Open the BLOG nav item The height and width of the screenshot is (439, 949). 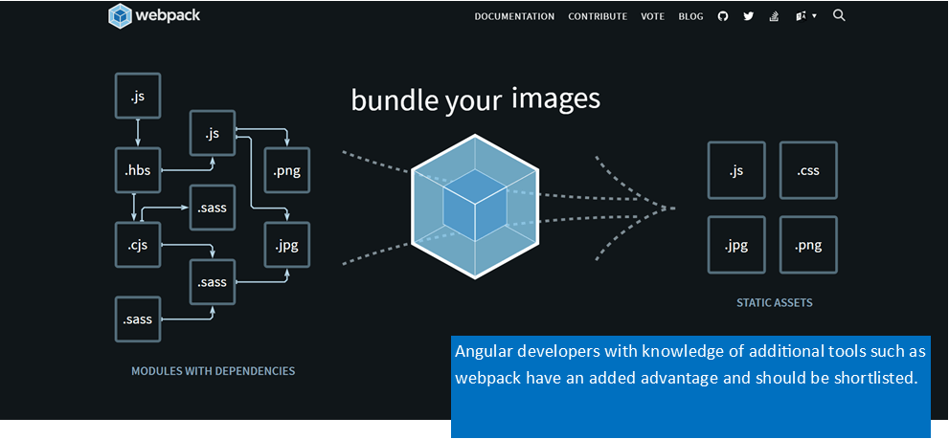(691, 17)
